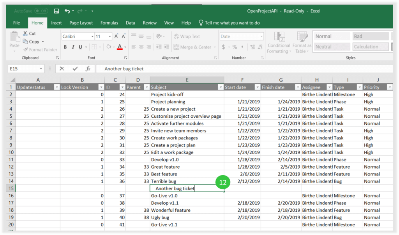The width and height of the screenshot is (399, 235).
Task: Select the Format Painter tool
Action: (x=40, y=50)
